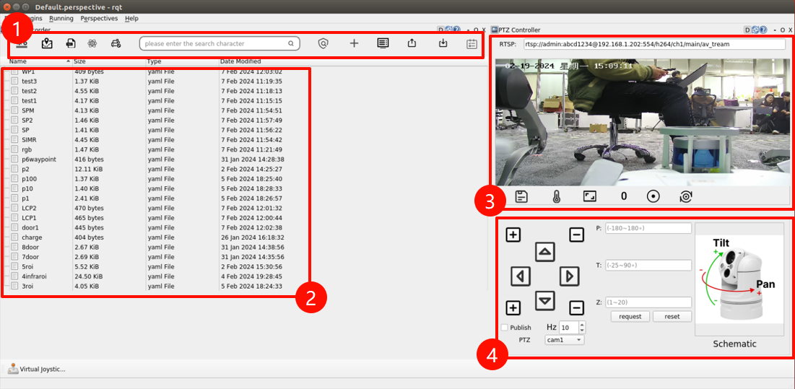Click the Hz value spin box field
The image size is (795, 389).
click(568, 328)
